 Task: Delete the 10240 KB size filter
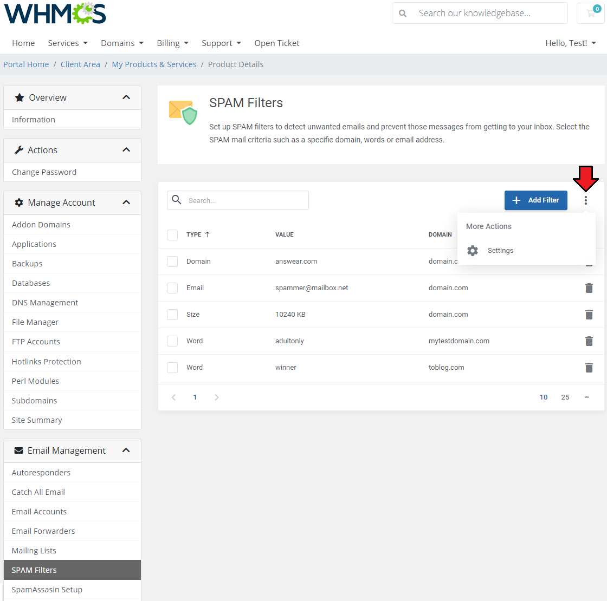pos(589,315)
